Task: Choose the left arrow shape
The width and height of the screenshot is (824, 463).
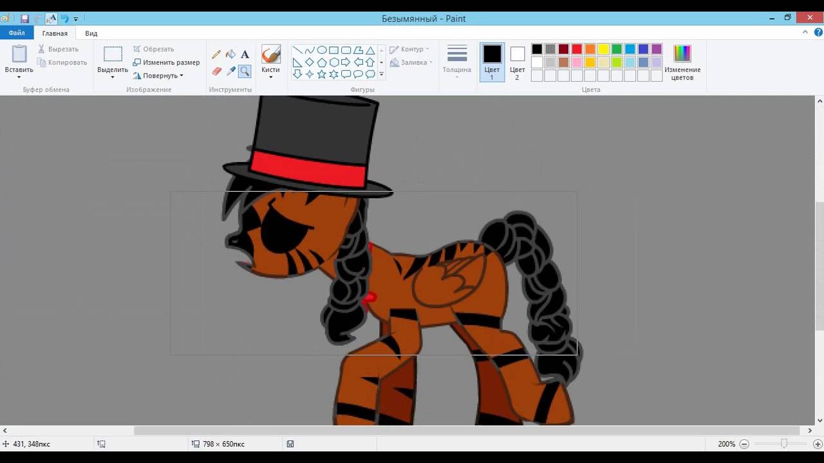Action: (x=358, y=62)
